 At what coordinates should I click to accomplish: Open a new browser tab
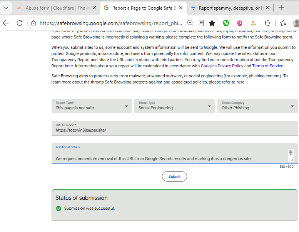[x=281, y=8]
